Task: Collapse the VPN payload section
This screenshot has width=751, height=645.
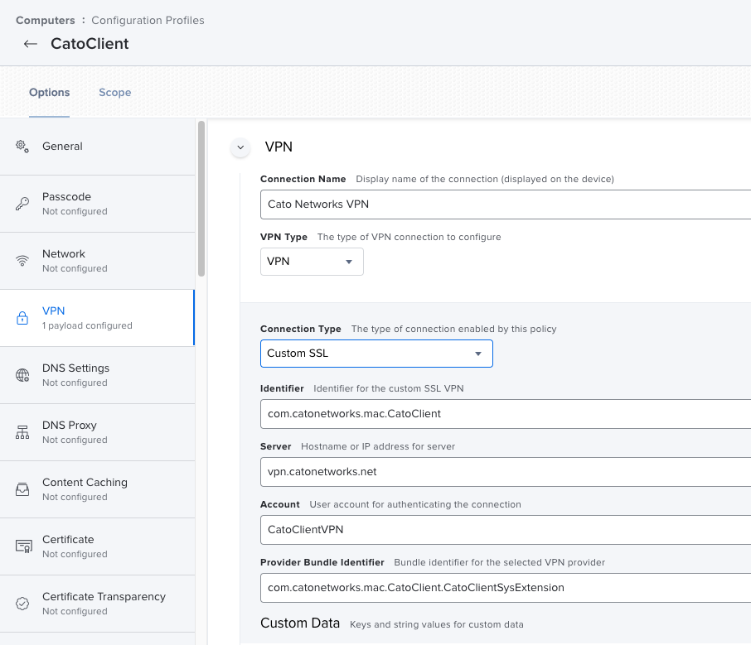Action: (240, 147)
